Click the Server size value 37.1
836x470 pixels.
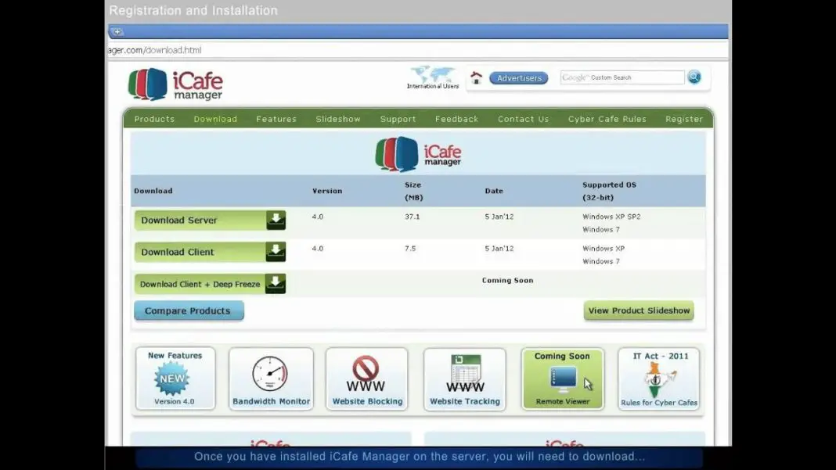(413, 217)
